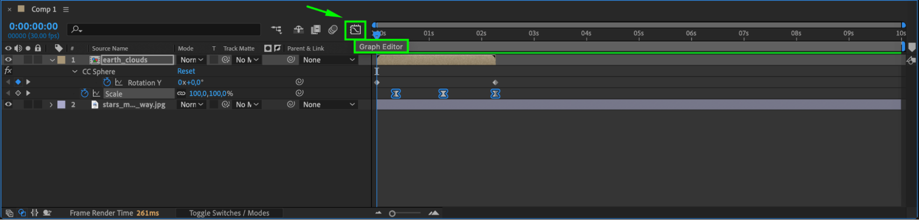Hide the earth_clouds layer
This screenshot has width=919, height=220.
click(8, 60)
